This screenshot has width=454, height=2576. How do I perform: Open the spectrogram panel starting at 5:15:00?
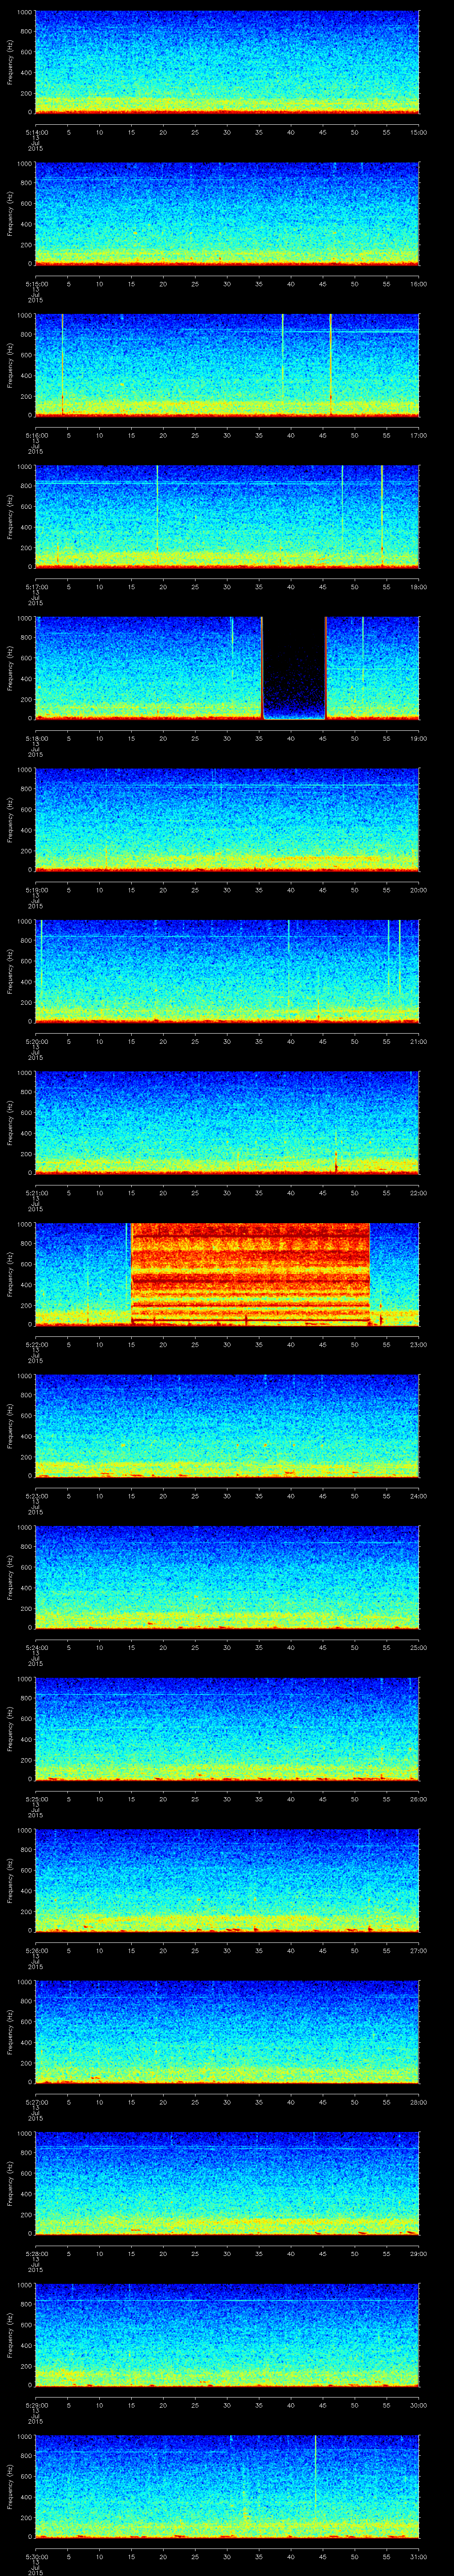(x=227, y=214)
